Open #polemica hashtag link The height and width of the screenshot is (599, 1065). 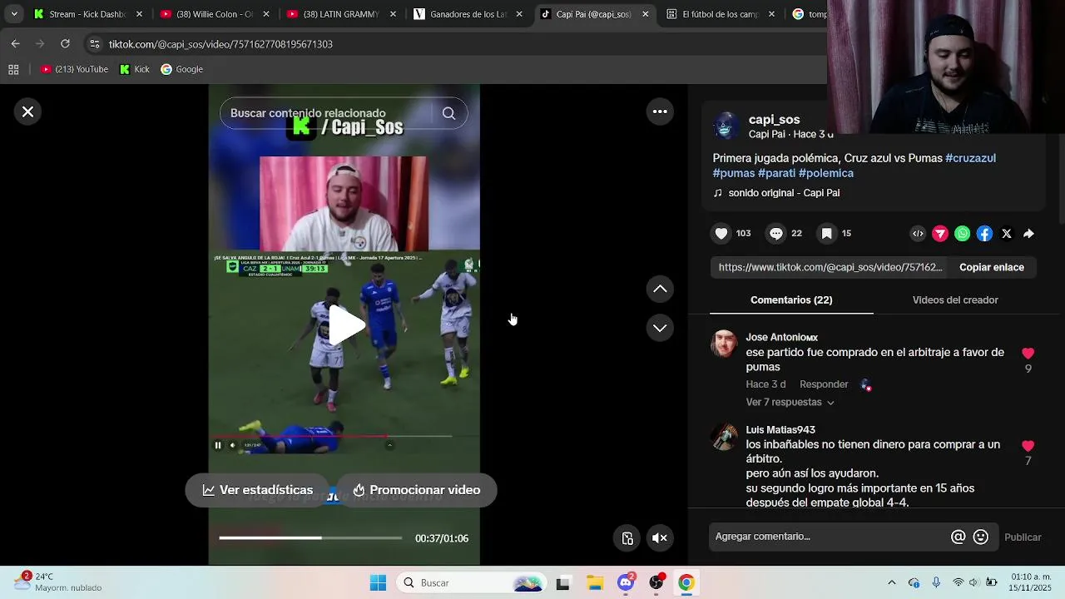point(826,173)
